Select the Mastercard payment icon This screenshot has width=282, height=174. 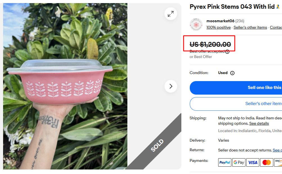tap(266, 162)
